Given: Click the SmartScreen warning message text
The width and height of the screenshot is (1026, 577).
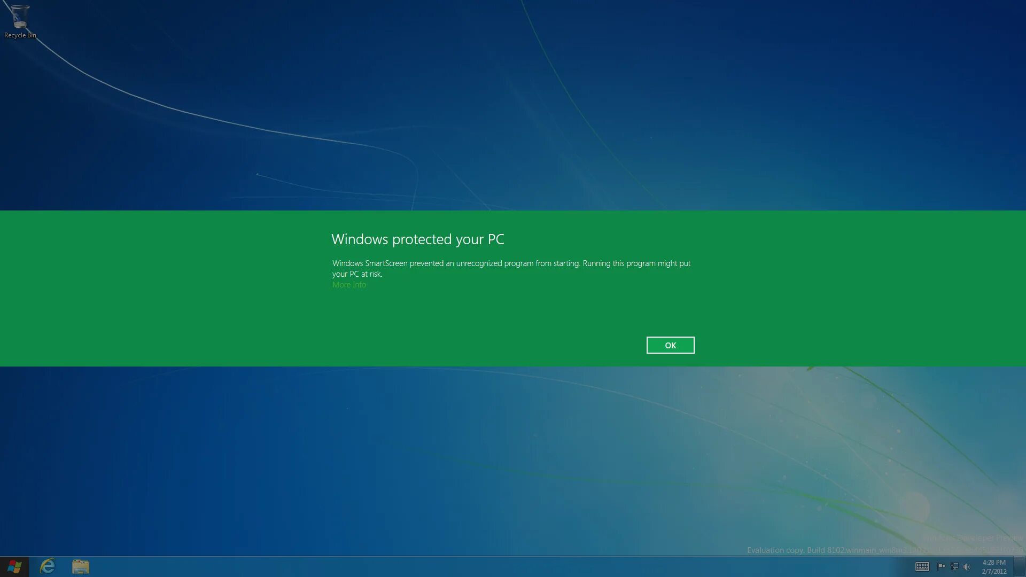Looking at the screenshot, I should (511, 263).
